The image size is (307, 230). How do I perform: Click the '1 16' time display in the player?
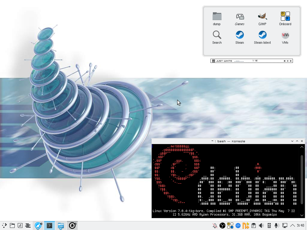coord(255,61)
